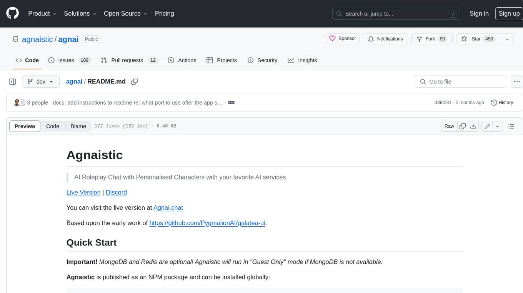Expand the file tree side panel

coord(12,82)
